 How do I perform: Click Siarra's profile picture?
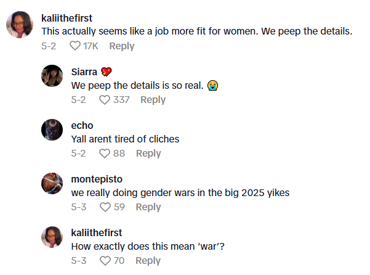[x=52, y=75]
